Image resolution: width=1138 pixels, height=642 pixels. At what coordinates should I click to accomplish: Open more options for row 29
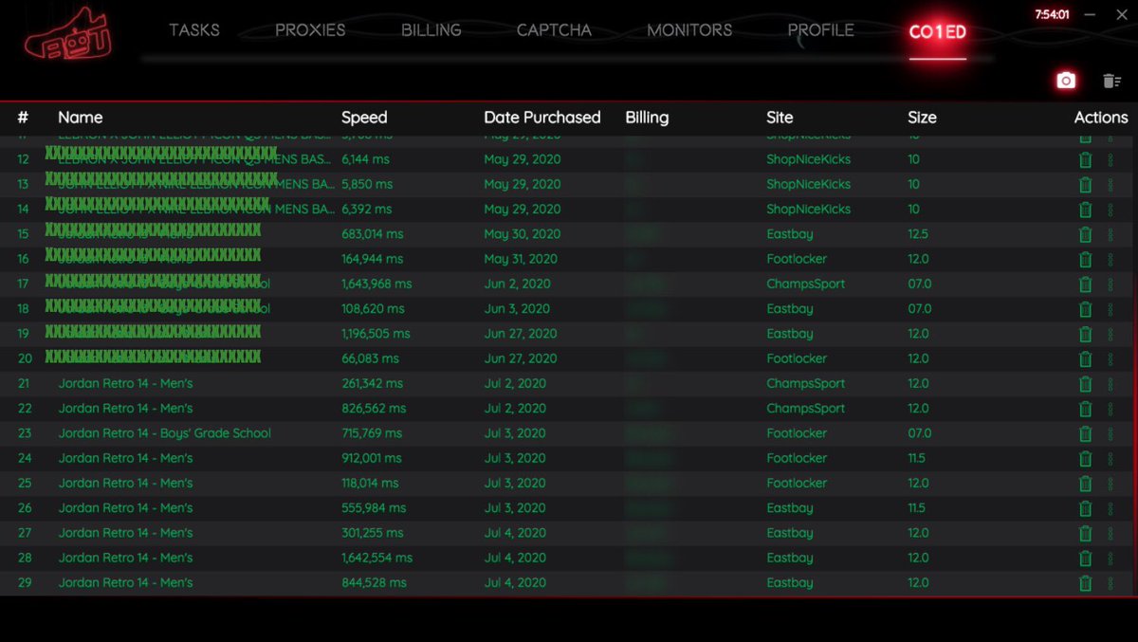(1110, 583)
